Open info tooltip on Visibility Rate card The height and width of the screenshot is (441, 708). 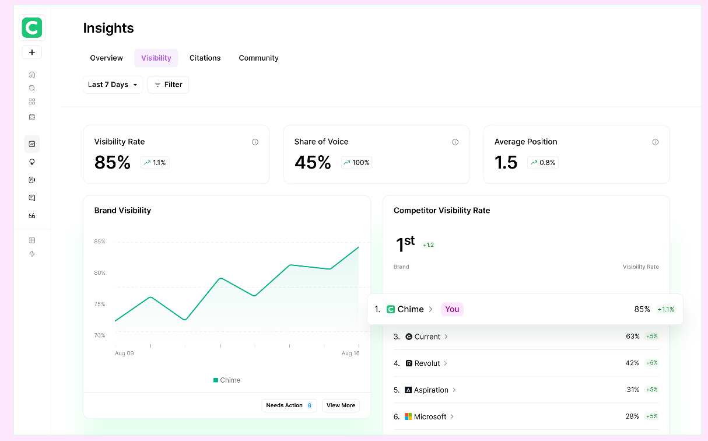tap(255, 142)
